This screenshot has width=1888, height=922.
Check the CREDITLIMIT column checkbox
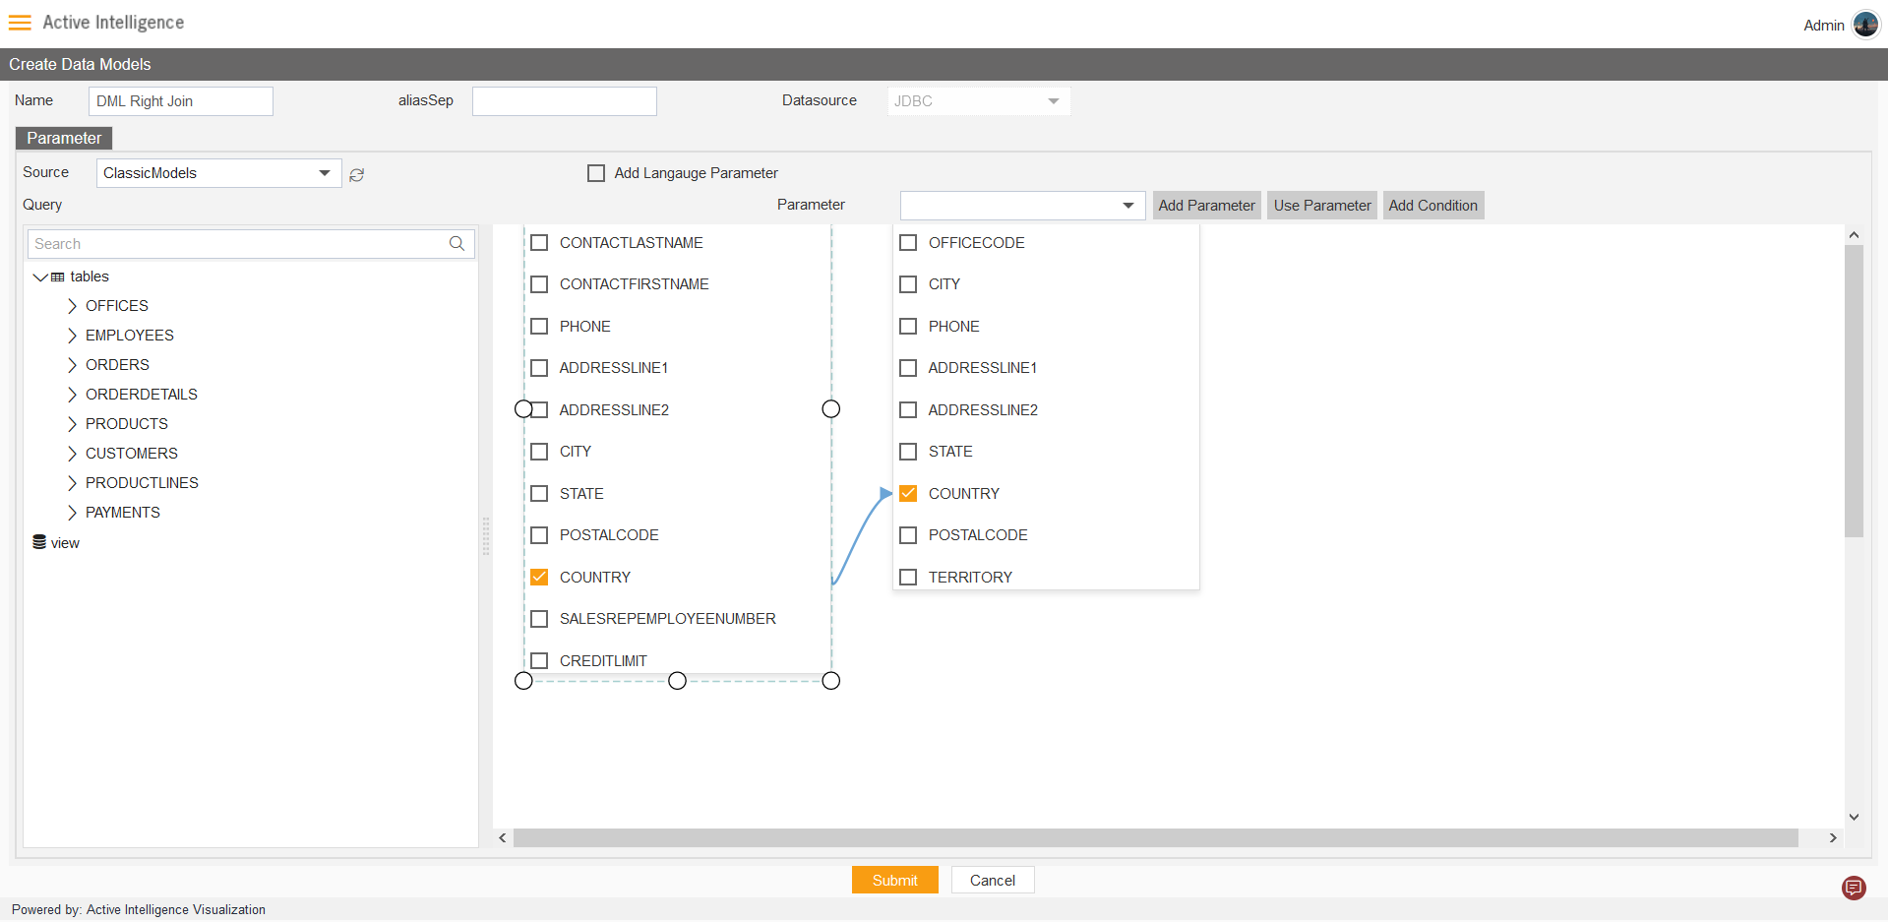539,661
